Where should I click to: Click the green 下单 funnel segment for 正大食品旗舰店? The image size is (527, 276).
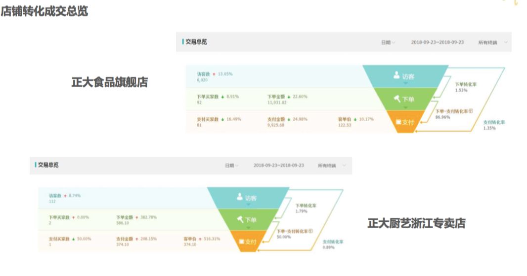click(x=405, y=99)
